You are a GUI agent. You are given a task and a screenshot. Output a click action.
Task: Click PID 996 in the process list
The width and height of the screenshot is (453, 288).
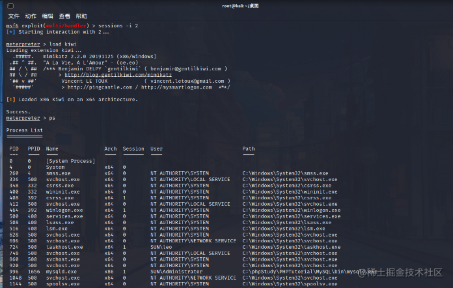[14, 272]
